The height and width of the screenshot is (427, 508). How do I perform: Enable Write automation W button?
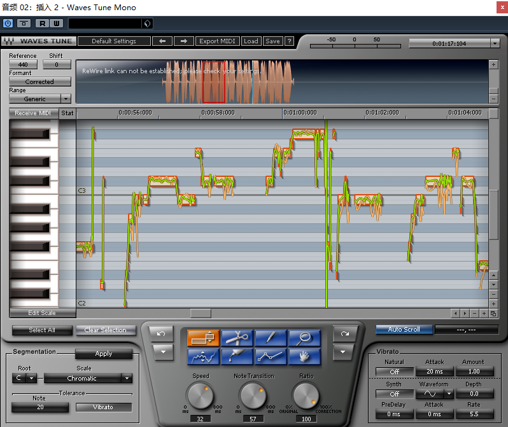pyautogui.click(x=57, y=24)
